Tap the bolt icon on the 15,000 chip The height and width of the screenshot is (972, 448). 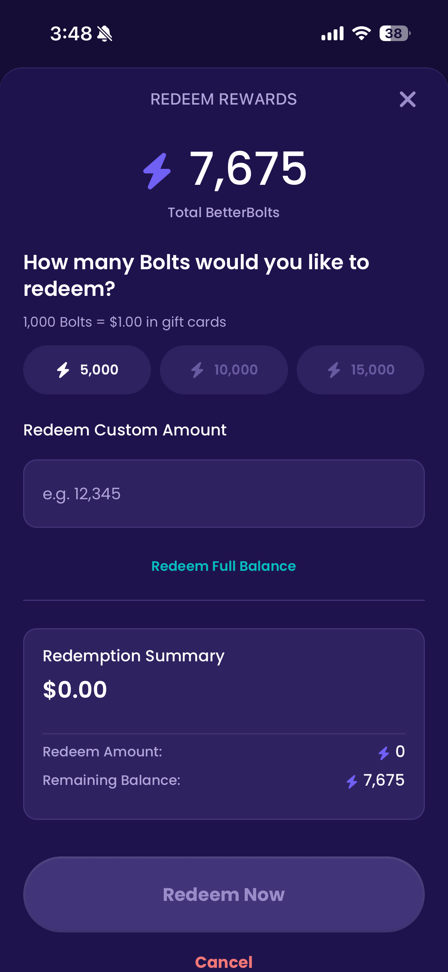pos(334,370)
